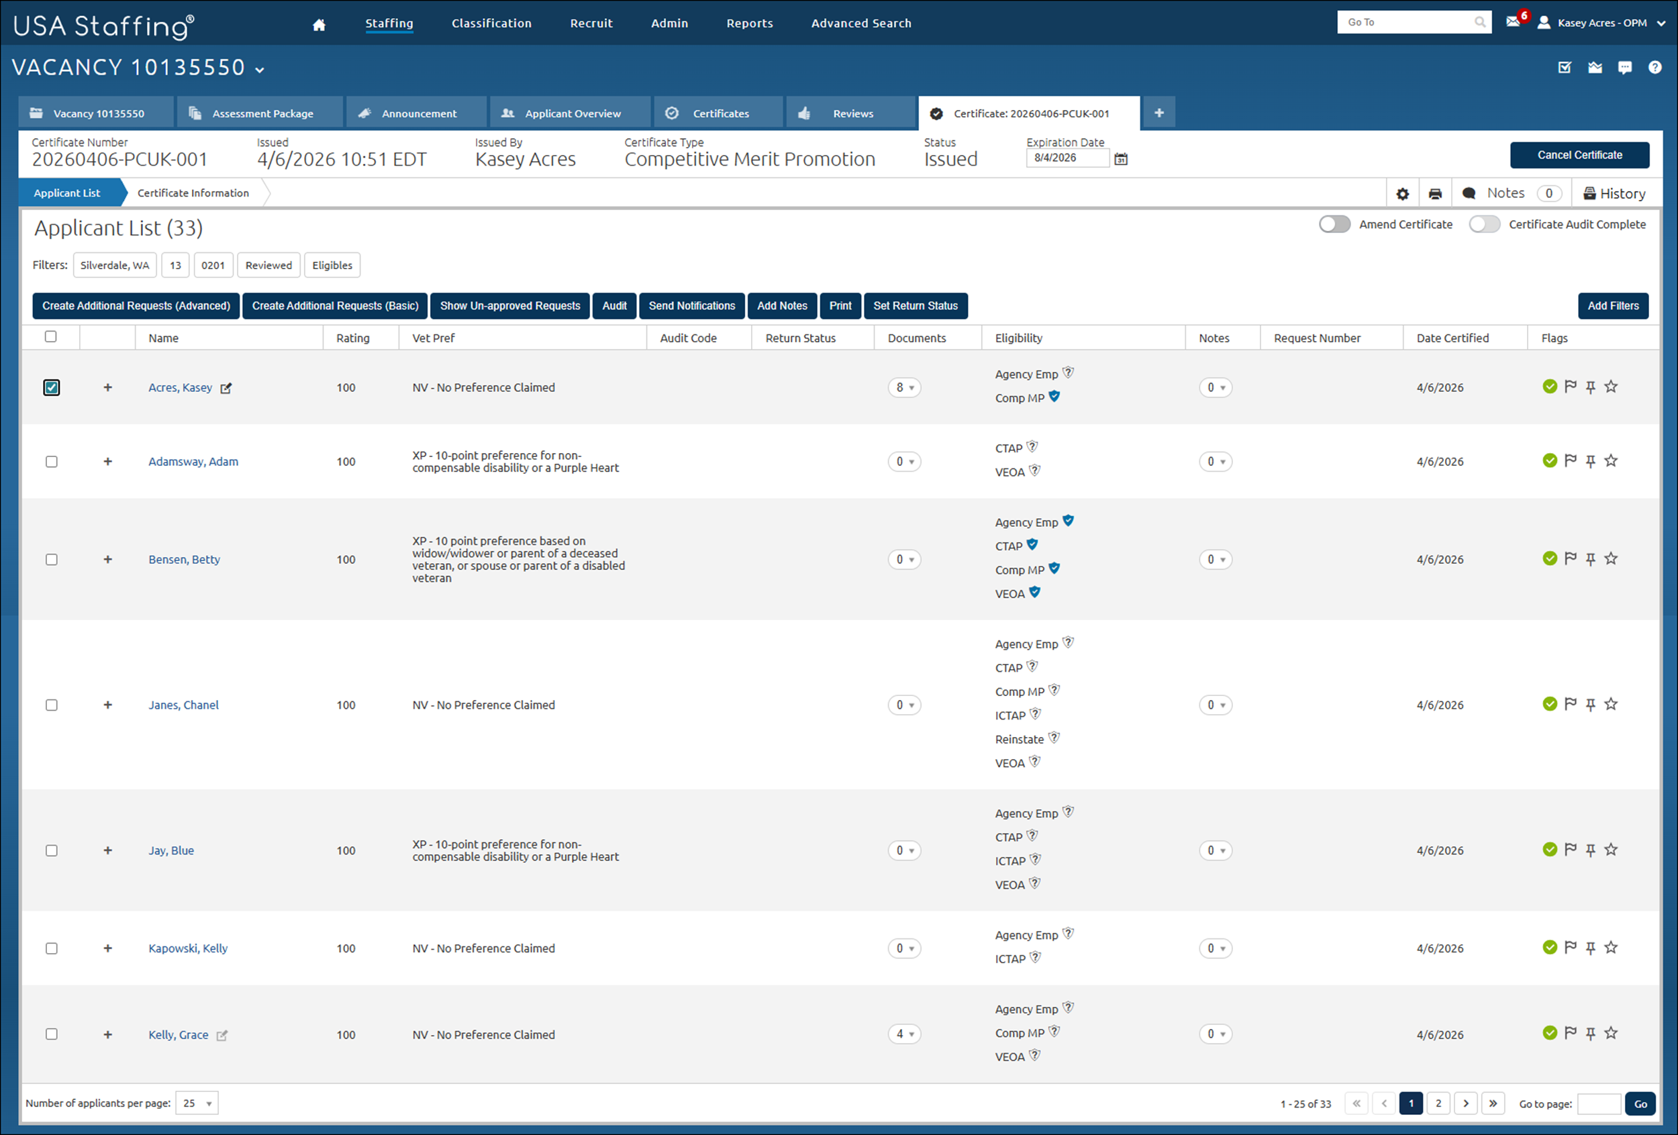Open certificate Notes comment icon
This screenshot has height=1135, width=1678.
pos(1469,193)
